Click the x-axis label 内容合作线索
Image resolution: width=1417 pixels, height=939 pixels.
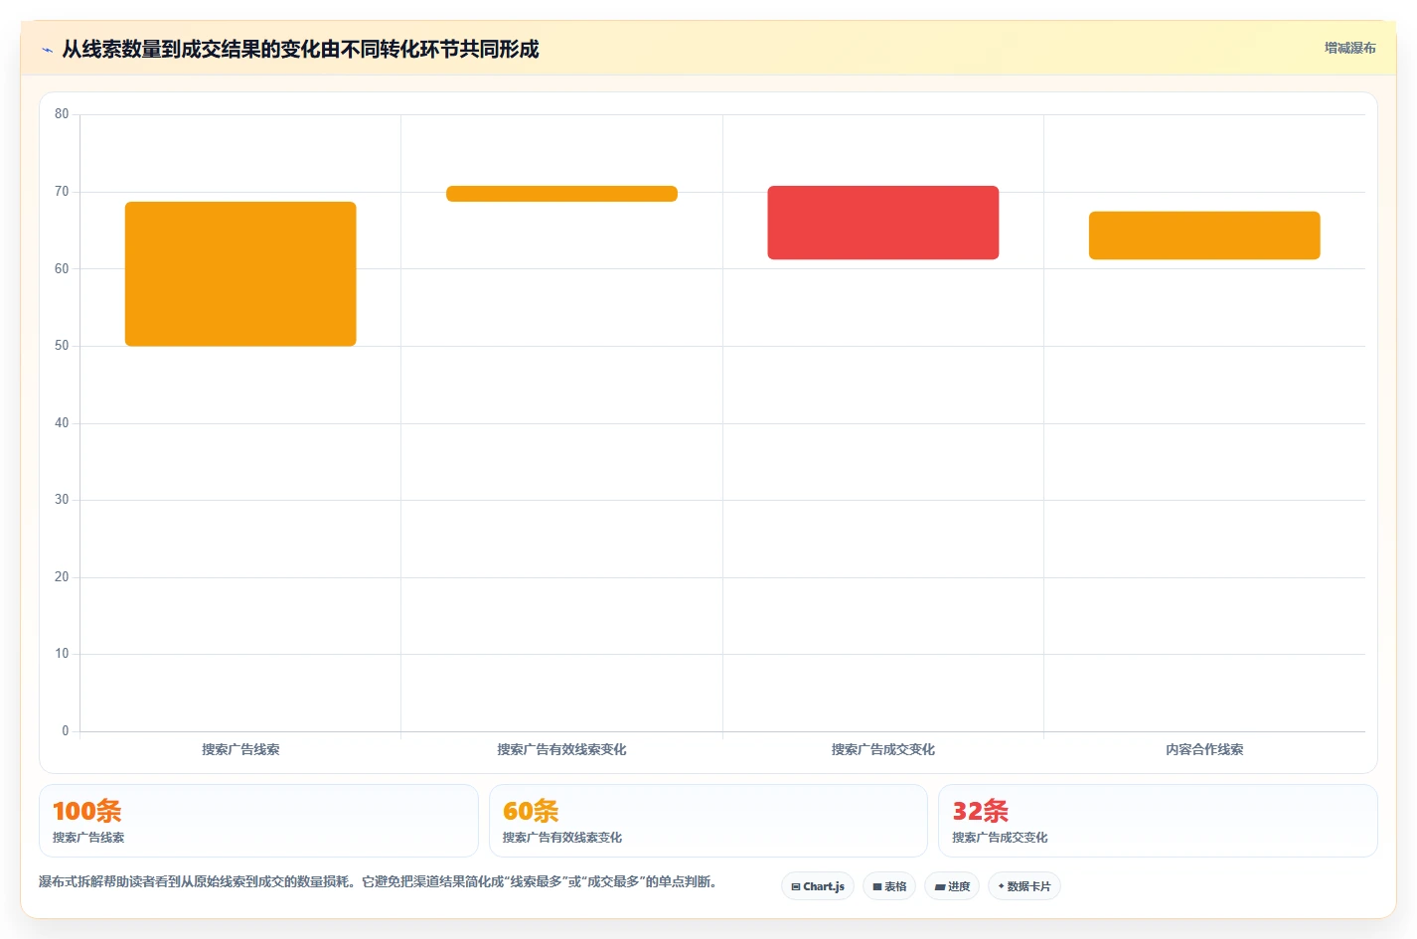1204,749
